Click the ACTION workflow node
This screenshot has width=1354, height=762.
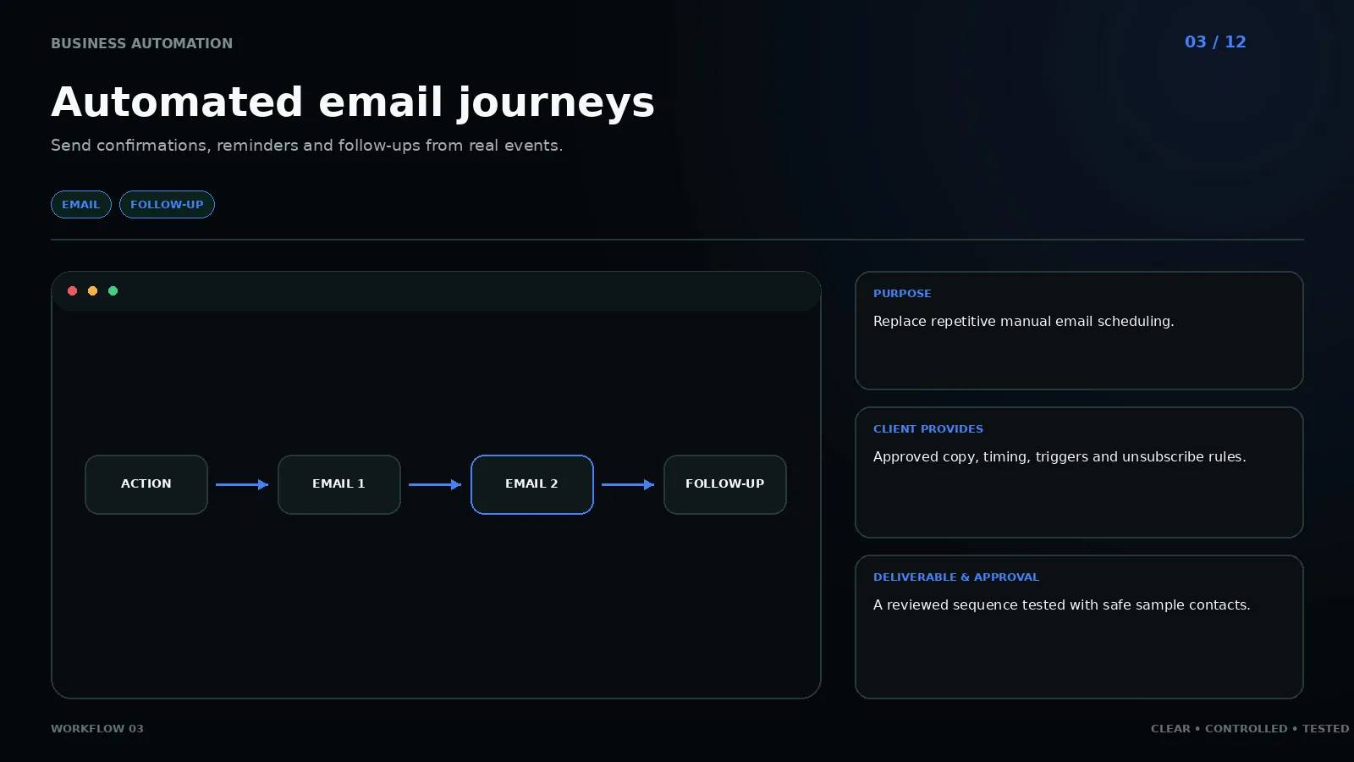point(146,484)
